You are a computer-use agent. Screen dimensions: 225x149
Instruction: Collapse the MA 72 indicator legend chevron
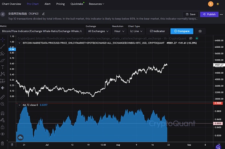coord(19,105)
